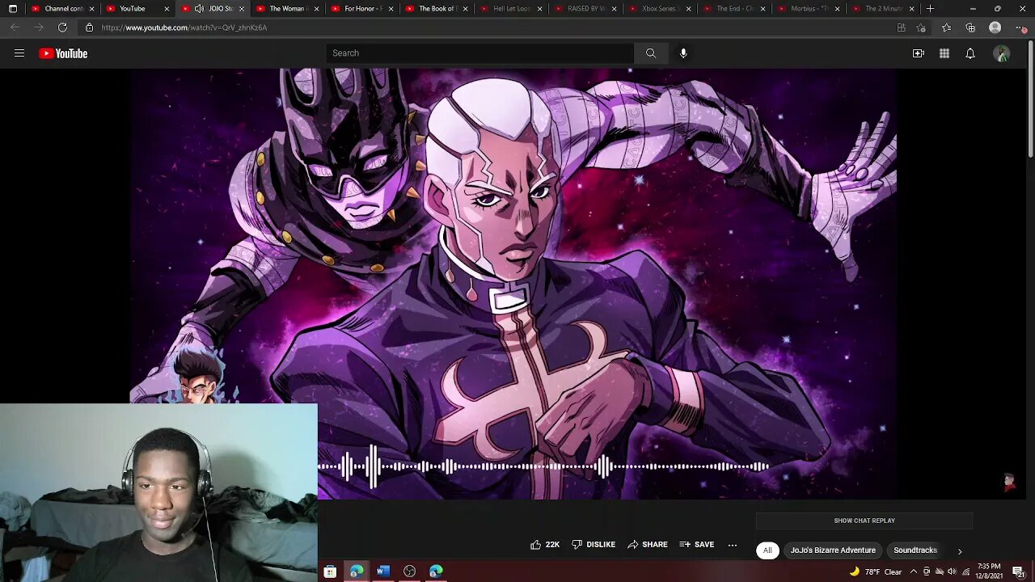1035x582 pixels.
Task: Switch to the For Honor tab
Action: click(x=362, y=9)
